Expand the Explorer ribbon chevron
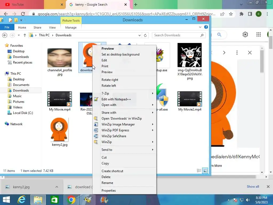This screenshot has width=273, height=205. [200, 27]
